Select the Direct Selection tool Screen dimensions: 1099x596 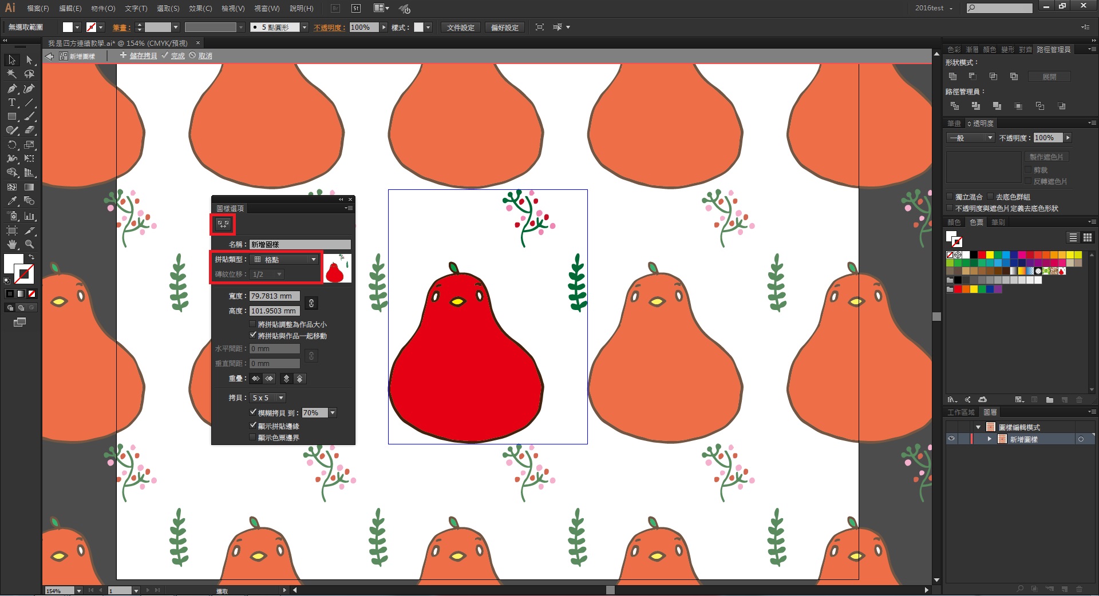point(29,60)
